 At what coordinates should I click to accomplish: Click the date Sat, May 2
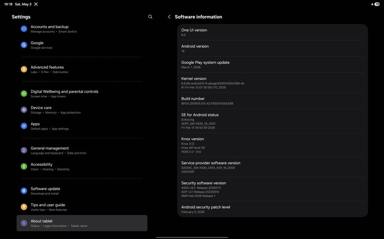point(23,4)
